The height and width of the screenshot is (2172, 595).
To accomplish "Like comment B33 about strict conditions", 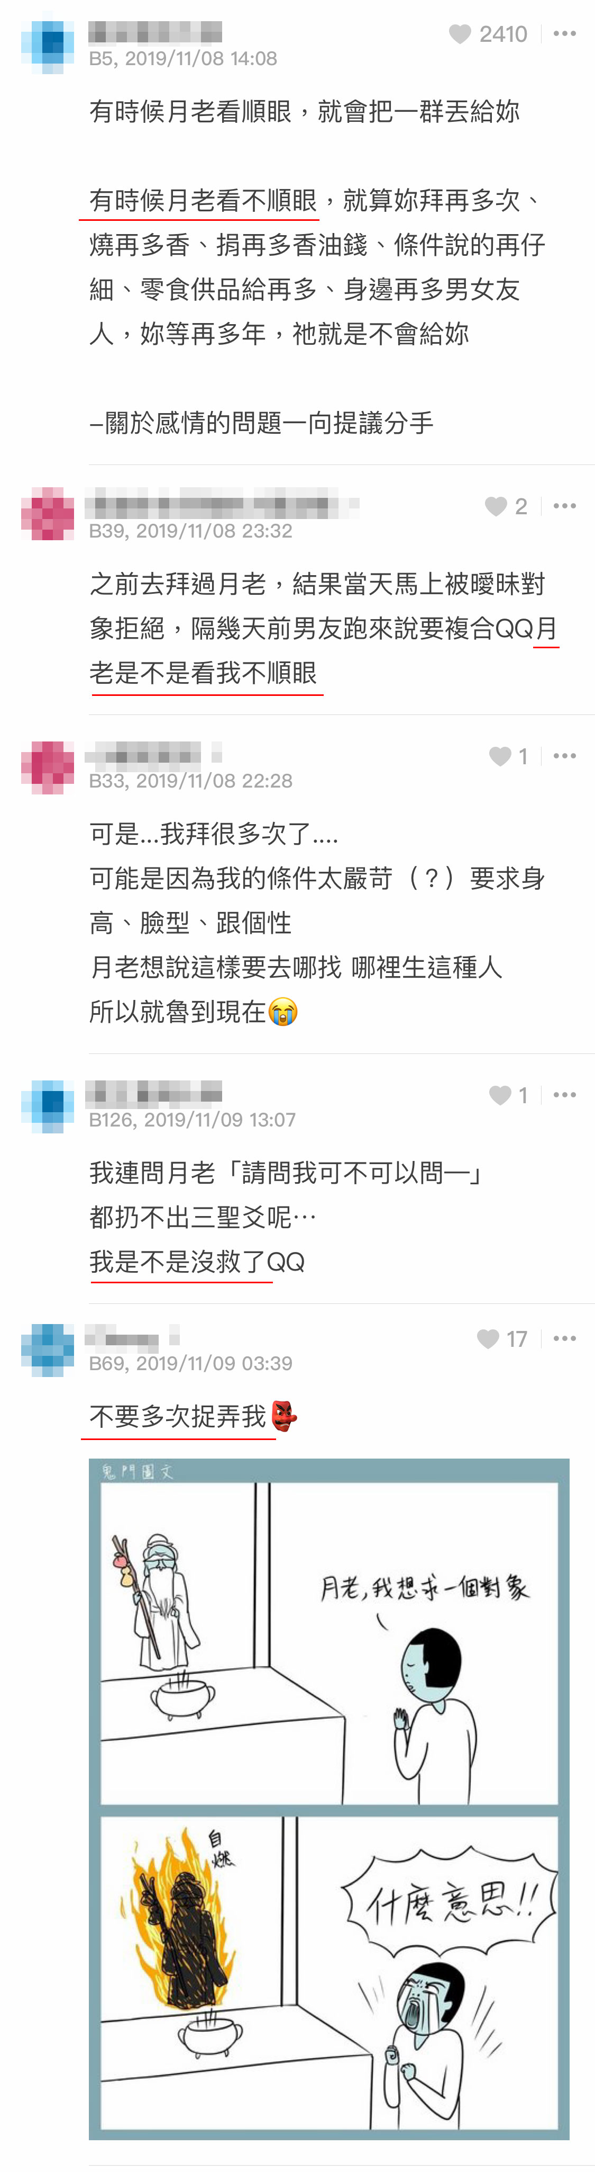I will point(500,756).
